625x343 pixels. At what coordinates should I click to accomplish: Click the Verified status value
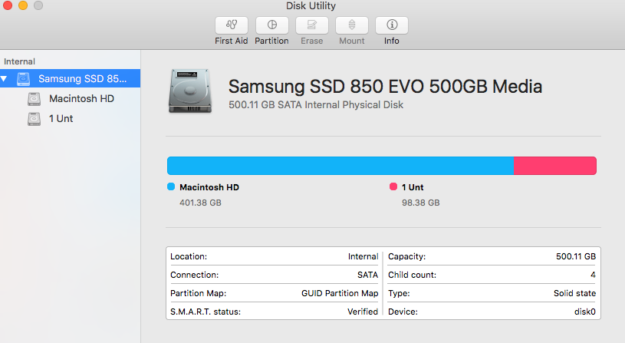click(x=362, y=312)
